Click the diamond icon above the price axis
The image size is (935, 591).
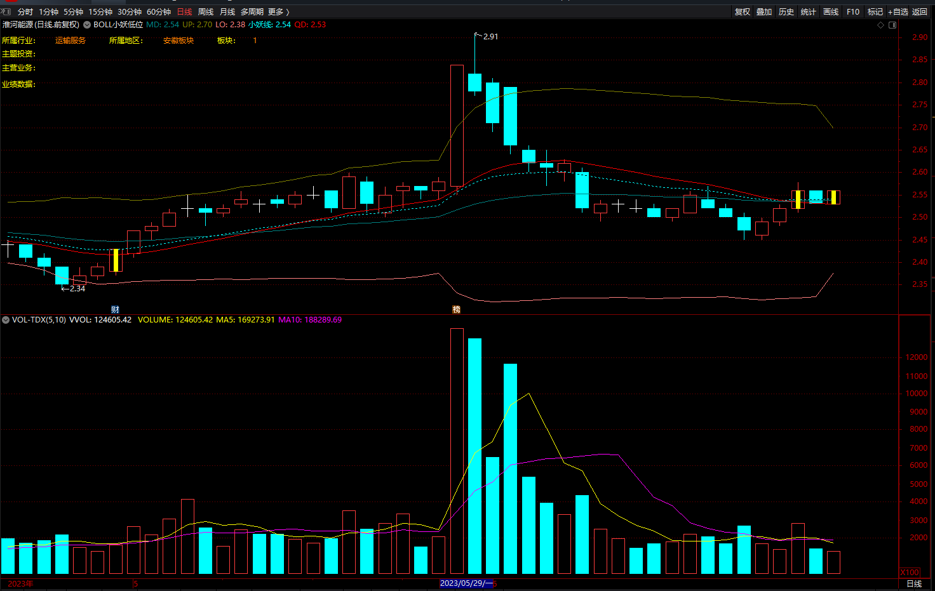(x=880, y=25)
